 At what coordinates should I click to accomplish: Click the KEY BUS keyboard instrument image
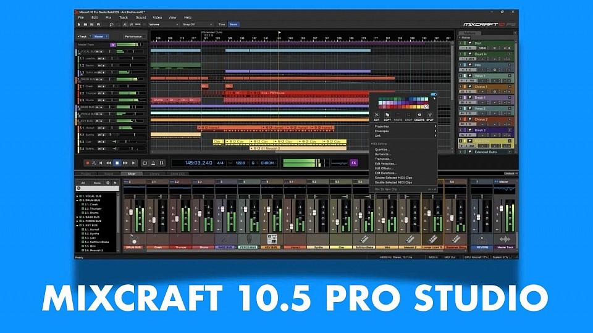pyautogui.click(x=272, y=239)
